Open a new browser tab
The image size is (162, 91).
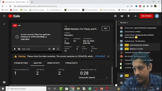click(32, 2)
